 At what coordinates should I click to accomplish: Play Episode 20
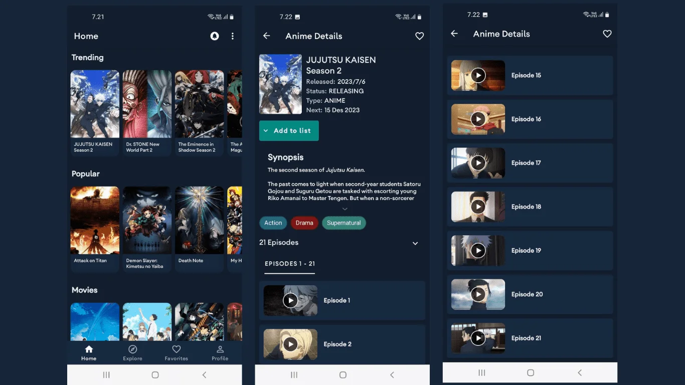[x=478, y=294]
